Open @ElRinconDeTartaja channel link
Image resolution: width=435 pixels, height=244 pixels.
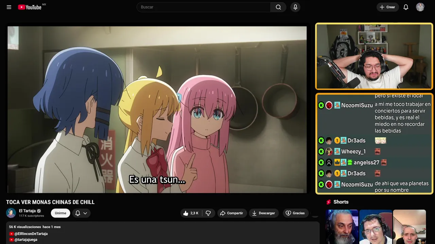pyautogui.click(x=31, y=234)
